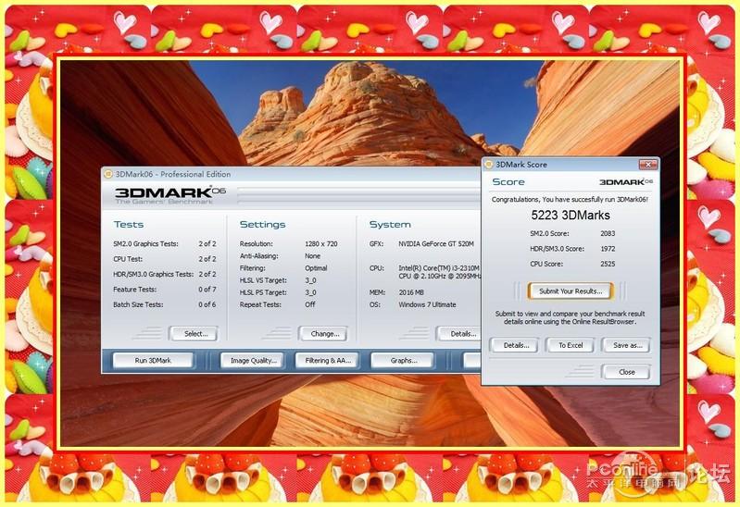Click 'HLSL VS Target:' label
The height and width of the screenshot is (507, 740).
[x=263, y=280]
